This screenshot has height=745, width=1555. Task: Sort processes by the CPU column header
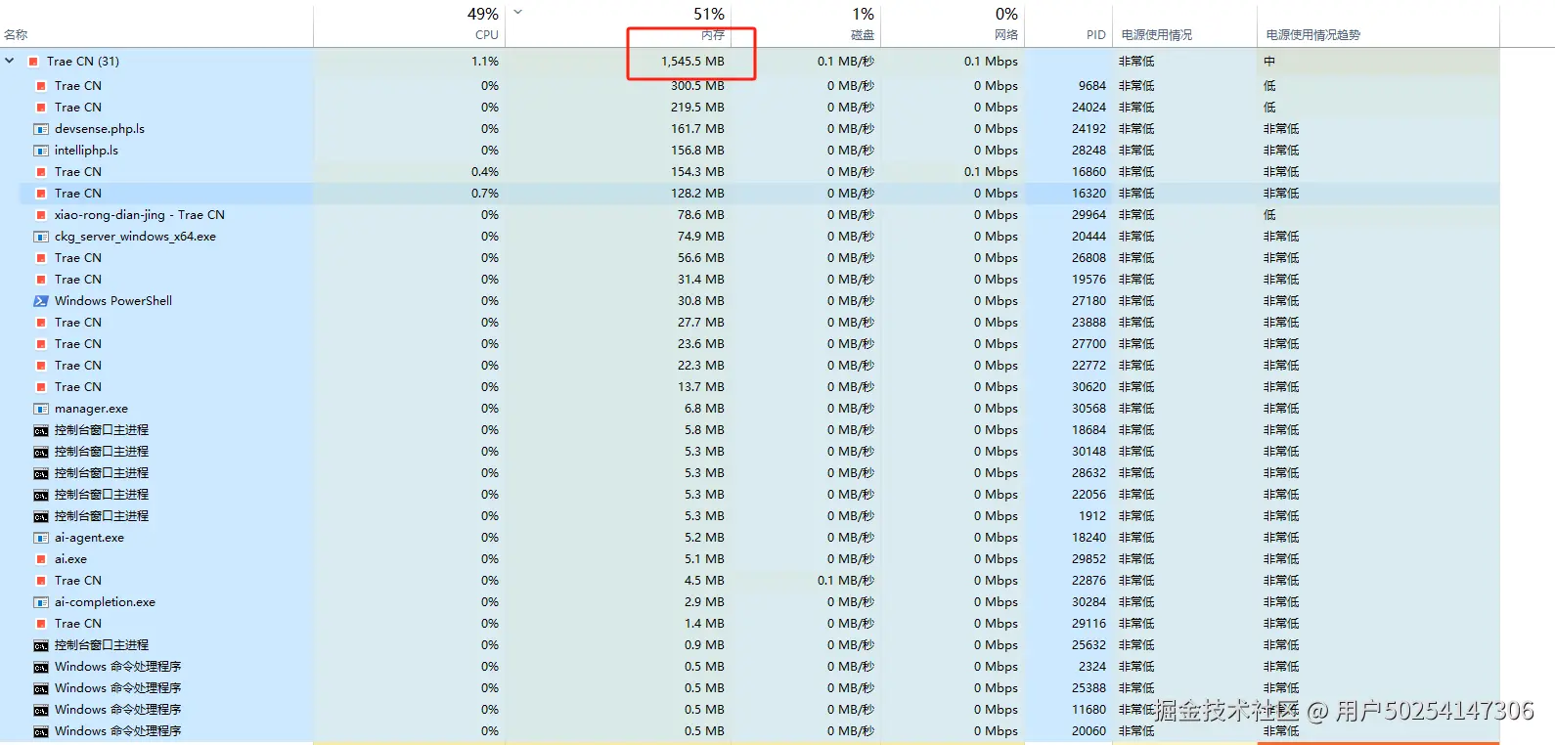486,34
